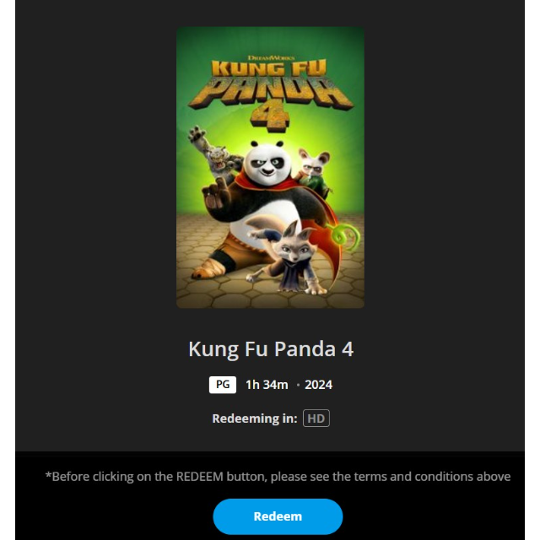540x540 pixels.
Task: Click the Redeeming in label
Action: coord(255,418)
